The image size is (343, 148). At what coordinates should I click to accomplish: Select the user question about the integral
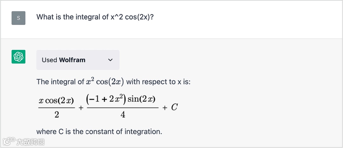tap(95, 17)
